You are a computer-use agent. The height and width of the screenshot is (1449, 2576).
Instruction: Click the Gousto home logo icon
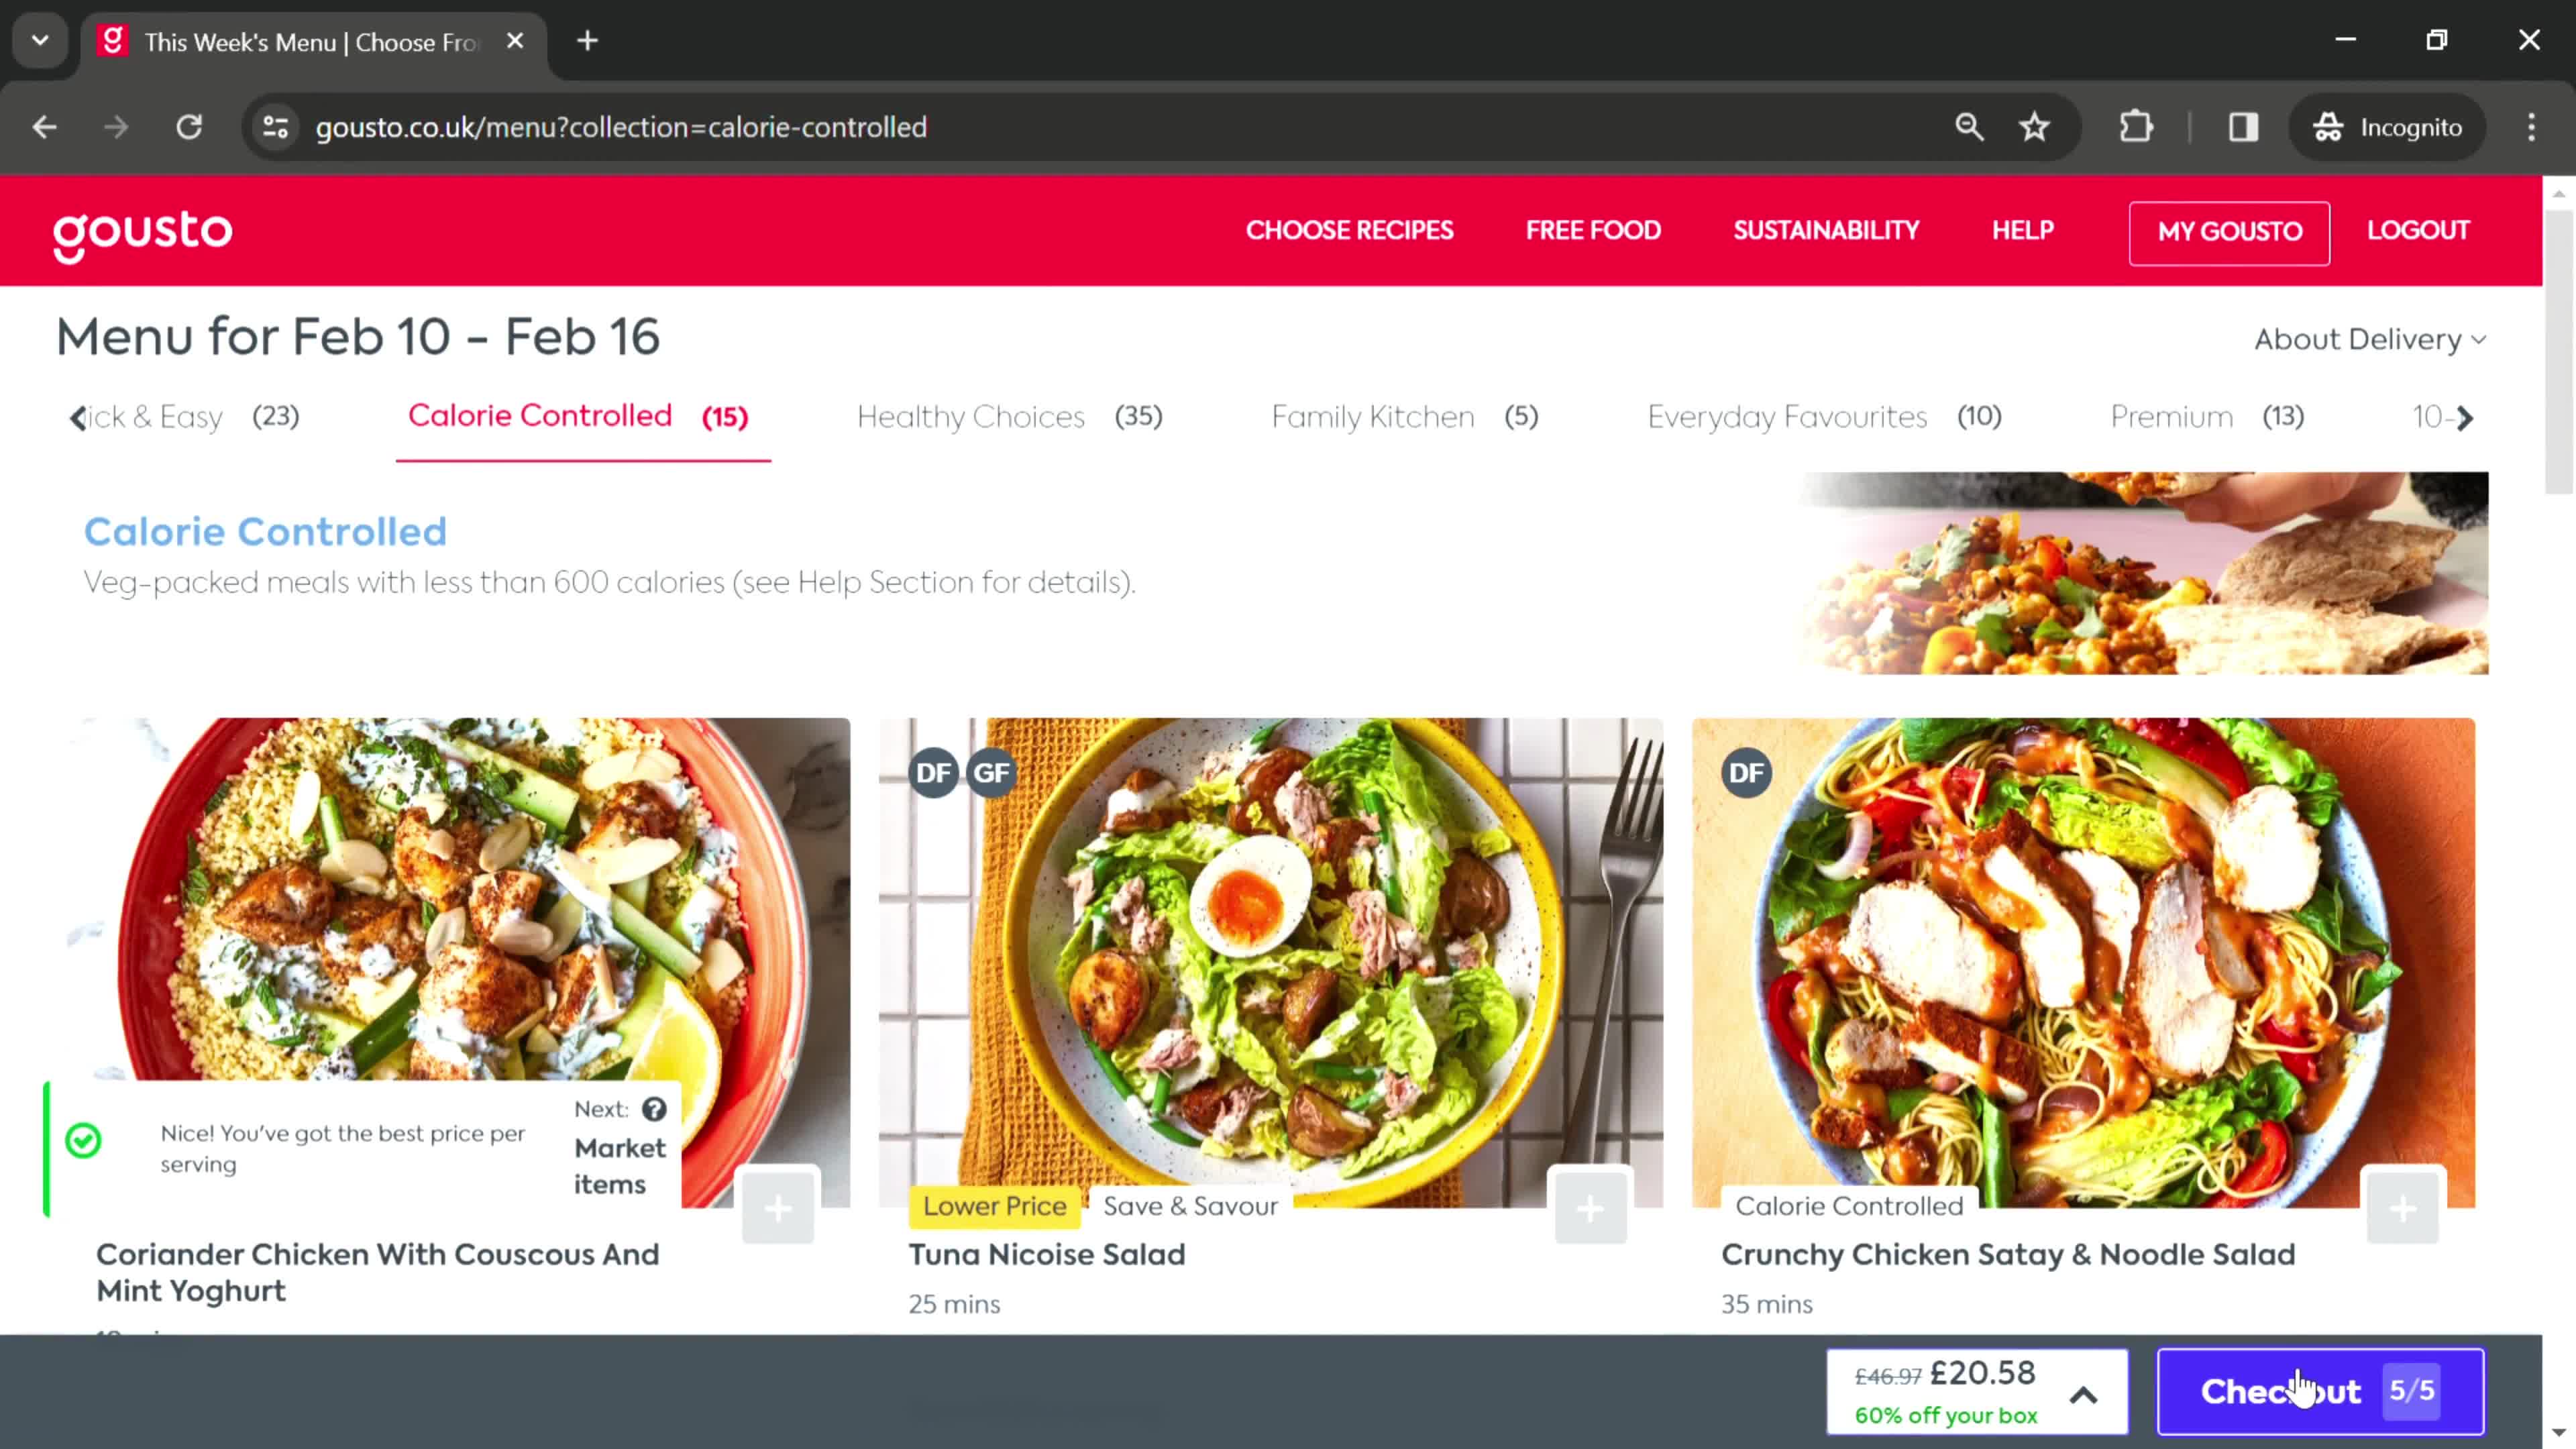click(142, 230)
